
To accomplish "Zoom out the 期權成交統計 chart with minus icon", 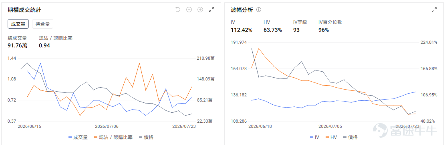I will click(189, 10).
